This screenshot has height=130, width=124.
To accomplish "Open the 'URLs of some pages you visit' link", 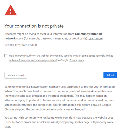I will coord(89,56).
